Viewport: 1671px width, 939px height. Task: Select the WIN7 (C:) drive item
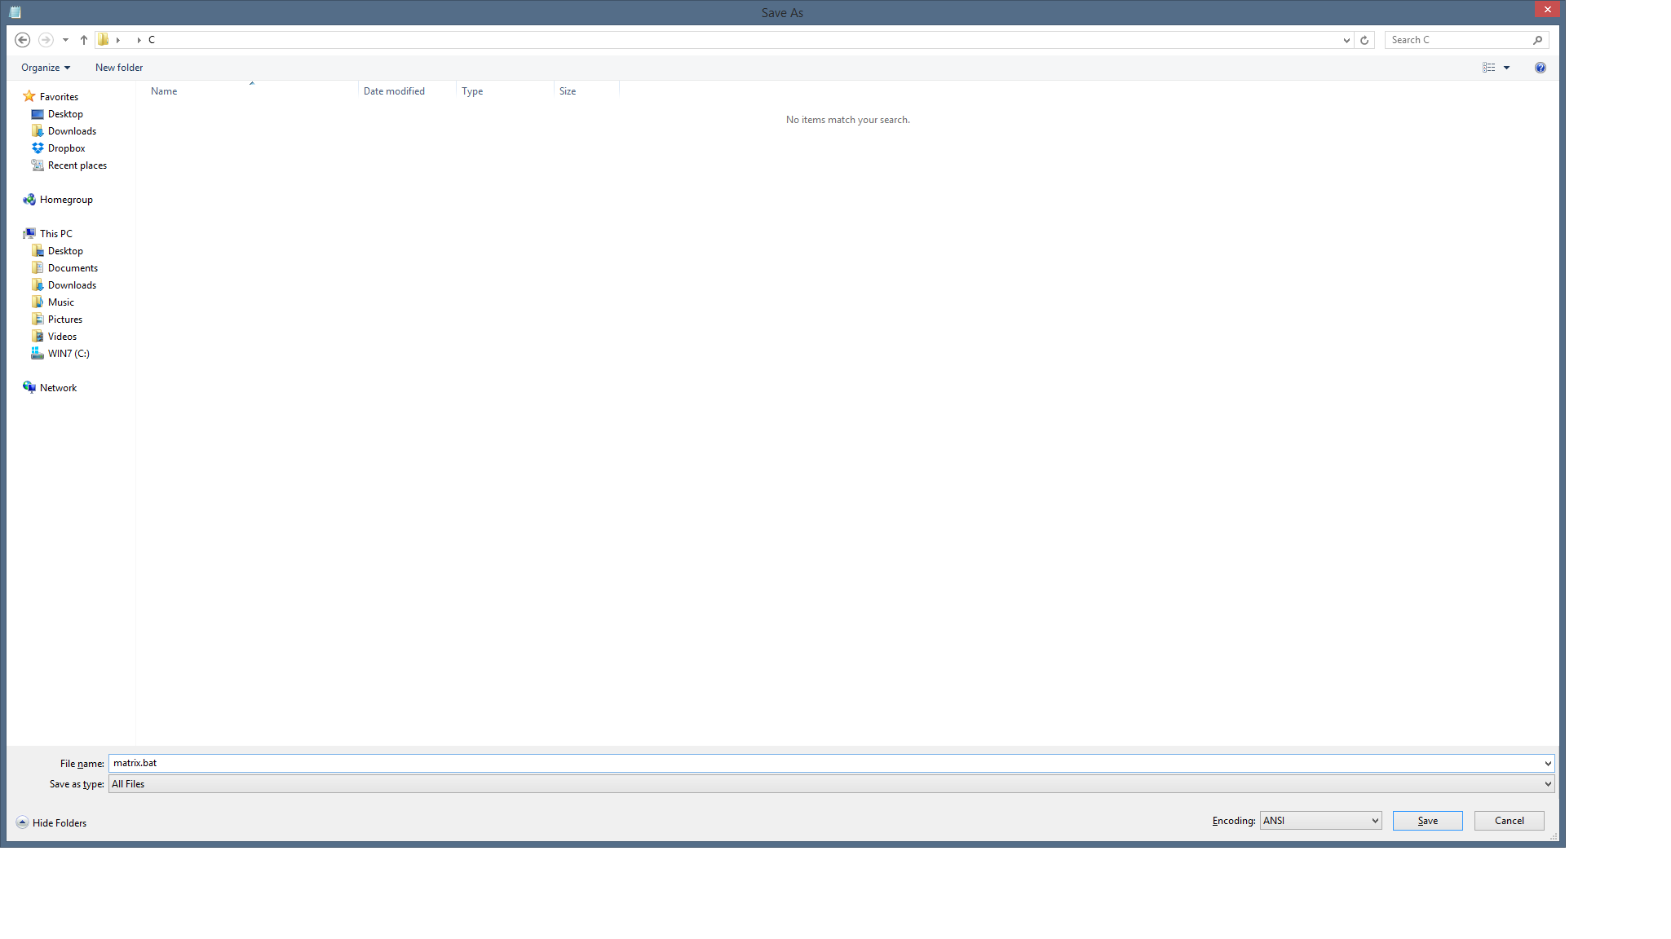[x=68, y=353]
